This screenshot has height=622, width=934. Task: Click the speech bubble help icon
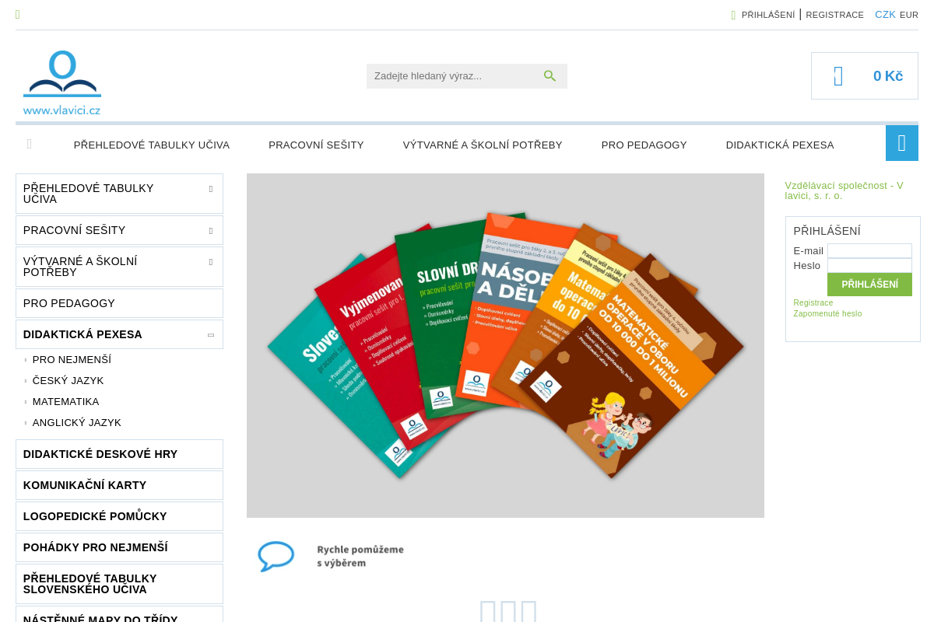tap(276, 556)
